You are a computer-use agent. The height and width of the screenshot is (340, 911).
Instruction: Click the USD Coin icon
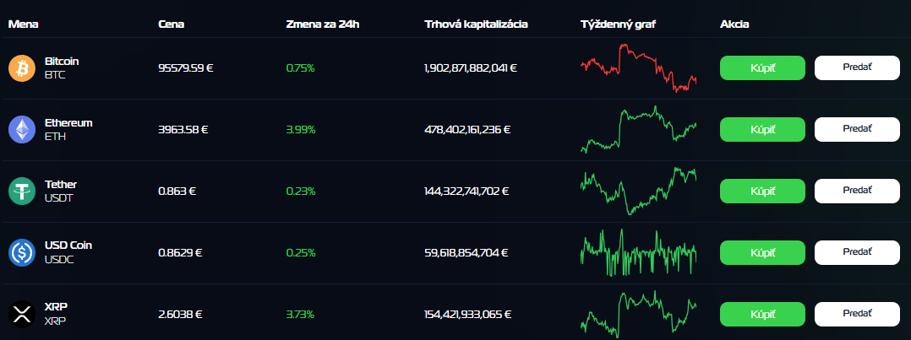[22, 252]
